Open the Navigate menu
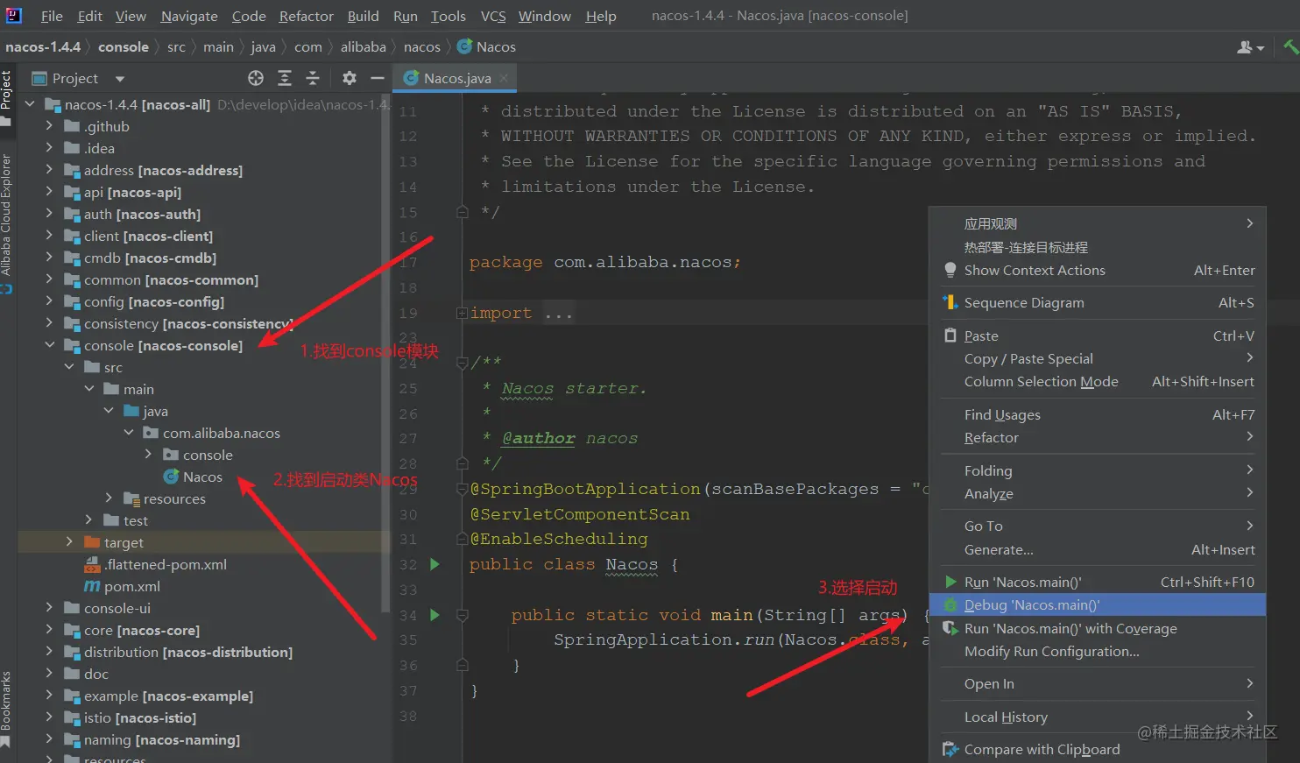Viewport: 1300px width, 763px height. click(189, 16)
